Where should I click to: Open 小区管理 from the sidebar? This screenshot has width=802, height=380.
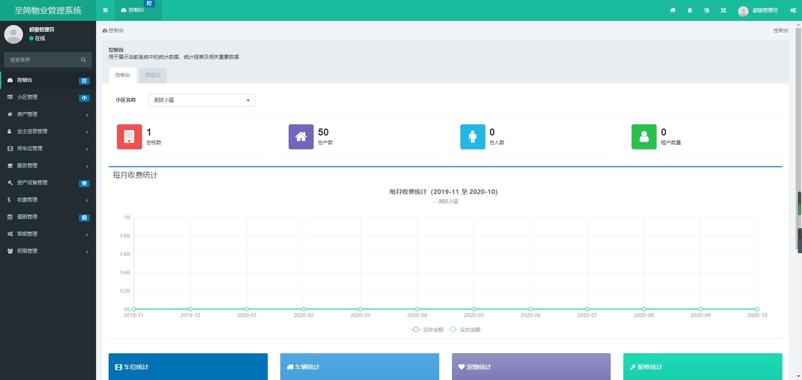28,97
